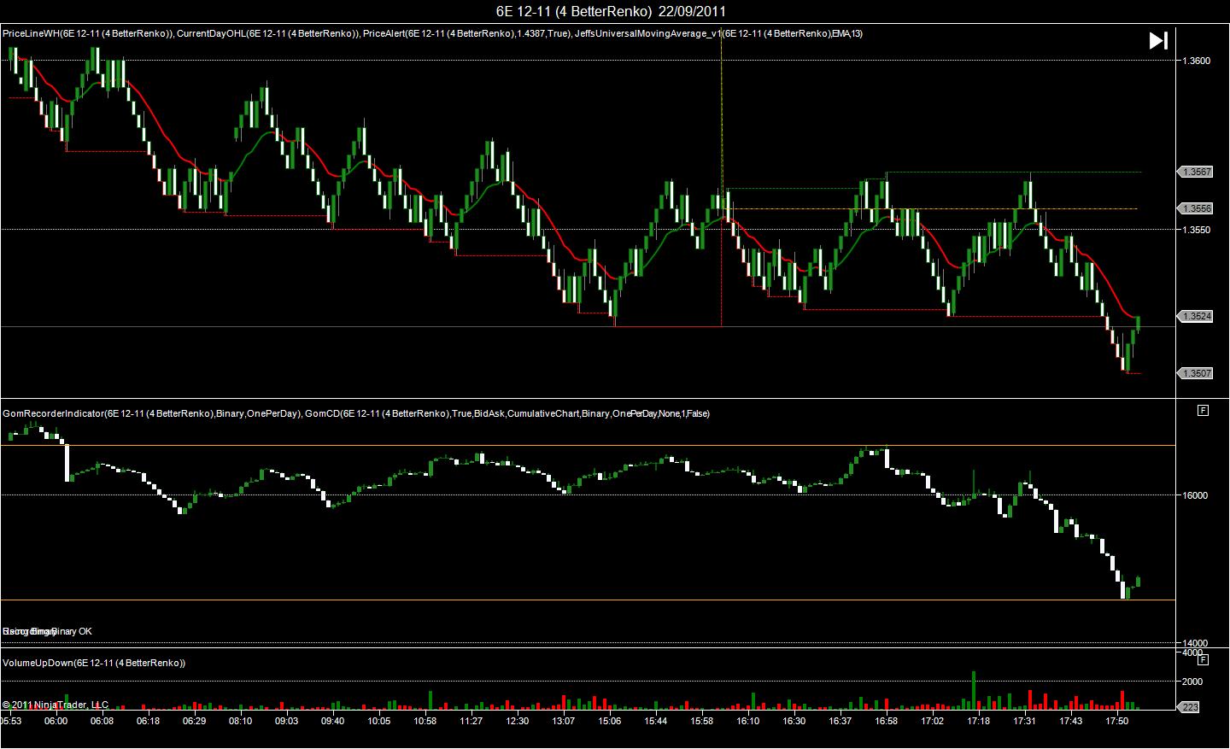Click the chart title 6E 12-11 (4 BetterRenko)

[x=574, y=11]
